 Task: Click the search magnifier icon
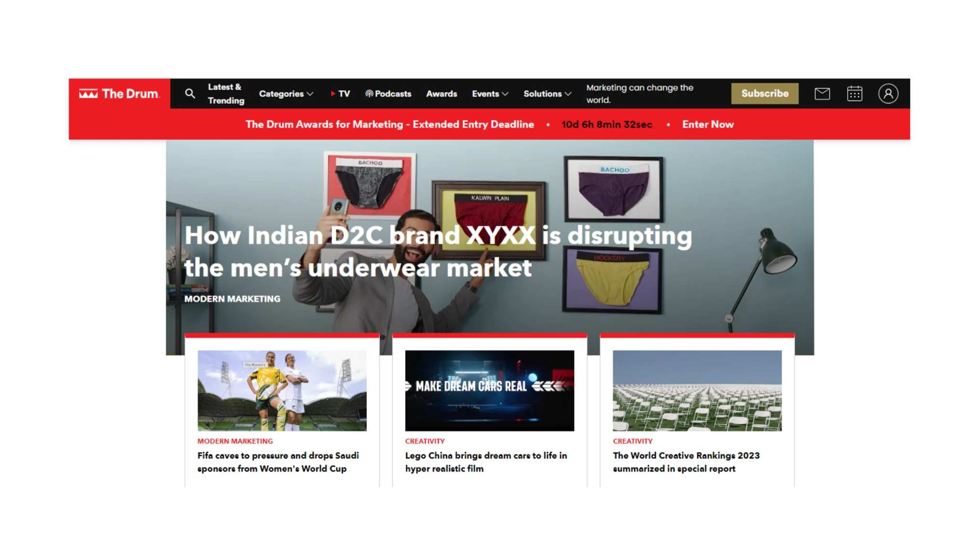pyautogui.click(x=190, y=93)
